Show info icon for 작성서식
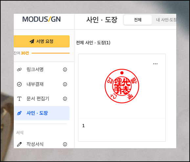 pyautogui.click(x=65, y=144)
